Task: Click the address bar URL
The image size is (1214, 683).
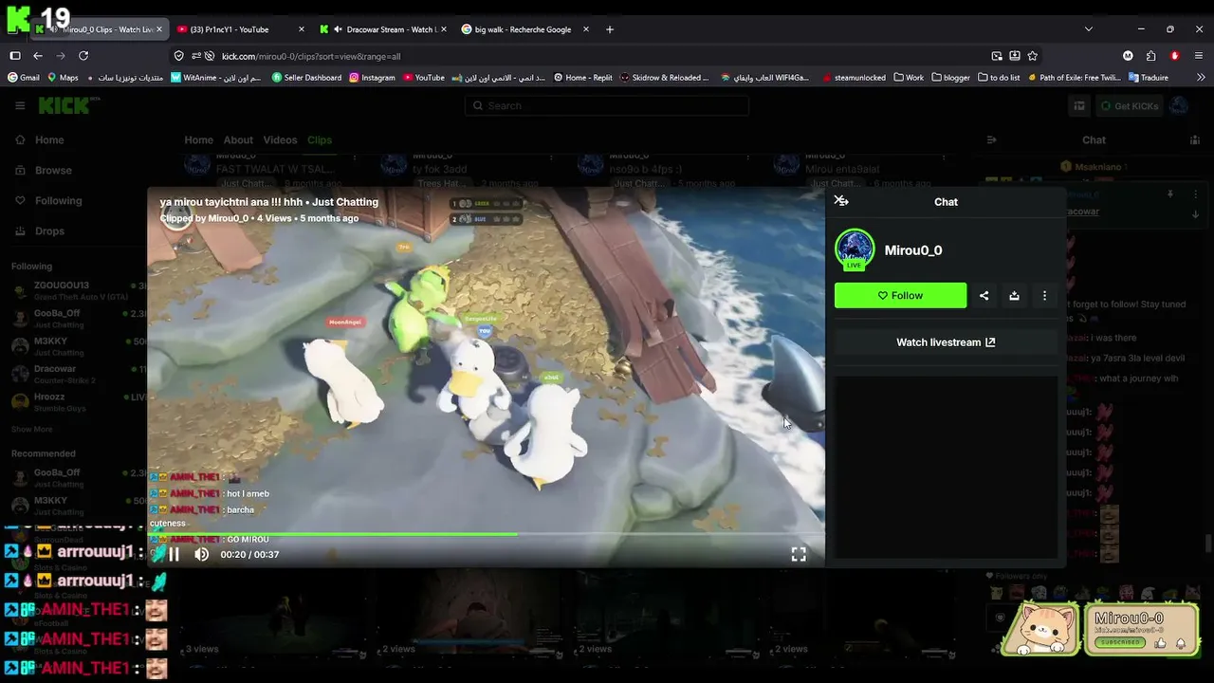Action: tap(311, 56)
